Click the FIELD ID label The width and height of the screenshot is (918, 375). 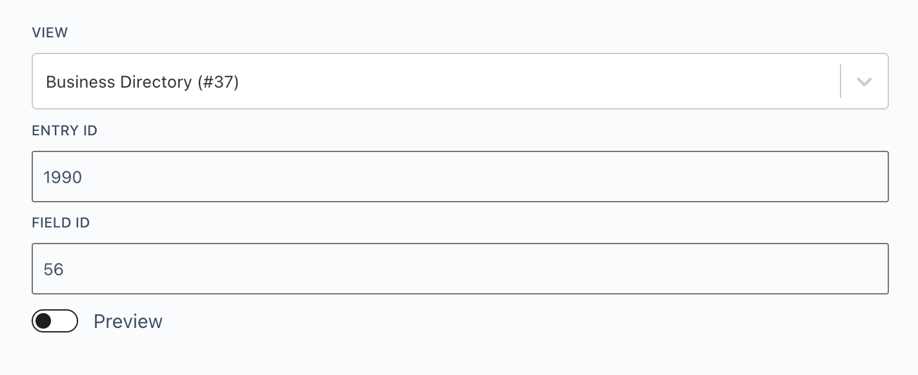(61, 223)
